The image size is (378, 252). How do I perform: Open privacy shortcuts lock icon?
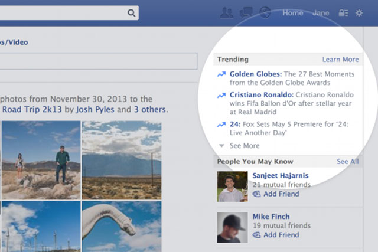(343, 13)
